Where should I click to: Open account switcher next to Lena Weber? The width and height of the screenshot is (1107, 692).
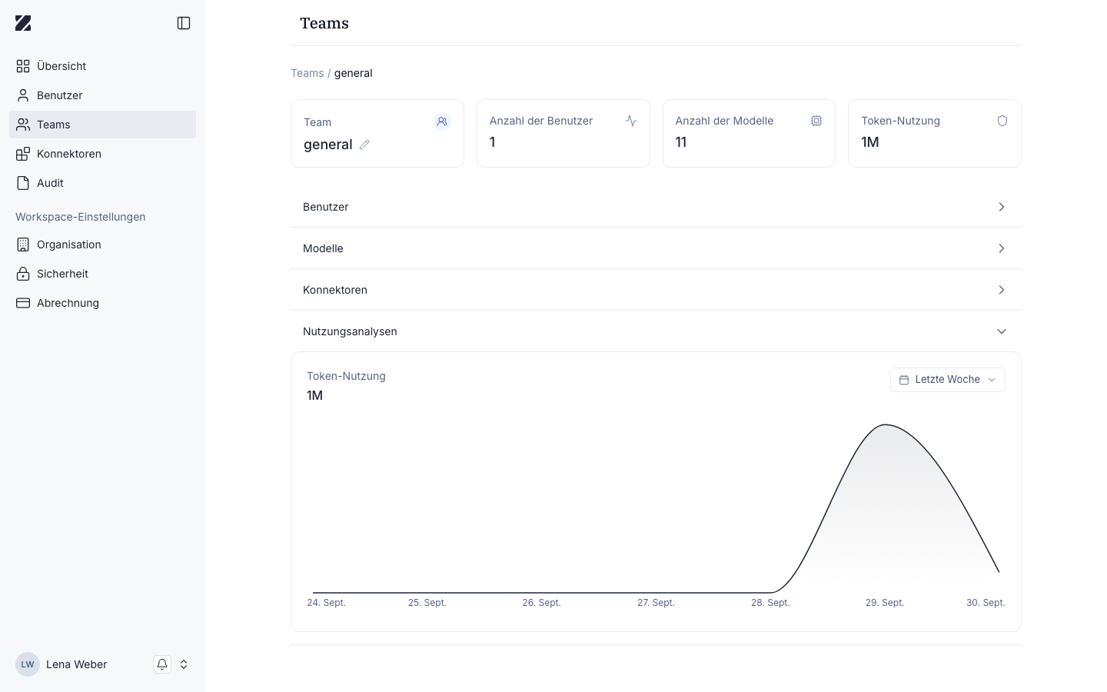point(184,664)
